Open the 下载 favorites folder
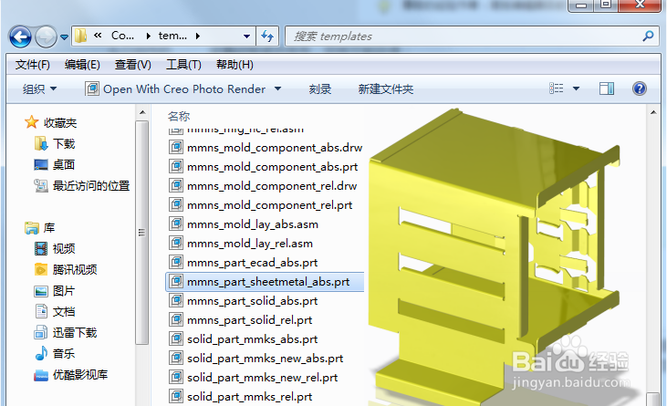The image size is (667, 406). pos(55,143)
